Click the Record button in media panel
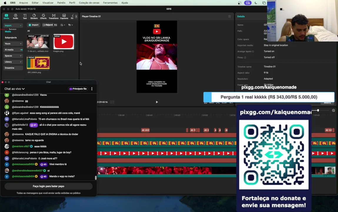The height and width of the screenshot is (212, 338). click(48, 25)
